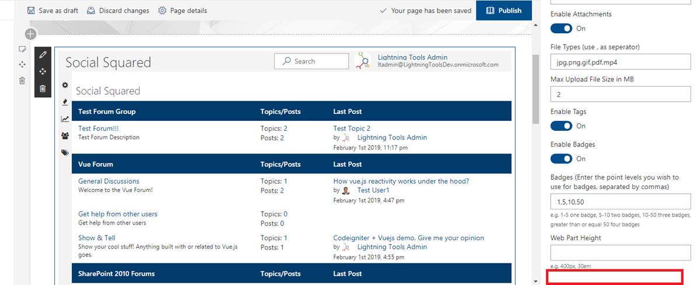Image resolution: width=697 pixels, height=285 pixels.
Task: Select Discard changes in the toolbar
Action: 118,10
